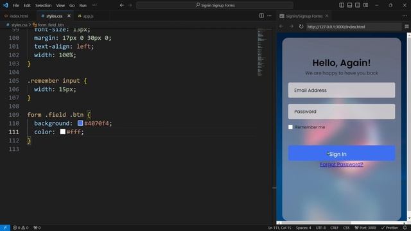Click the preview browser Forward arrow

pyautogui.click(x=291, y=26)
